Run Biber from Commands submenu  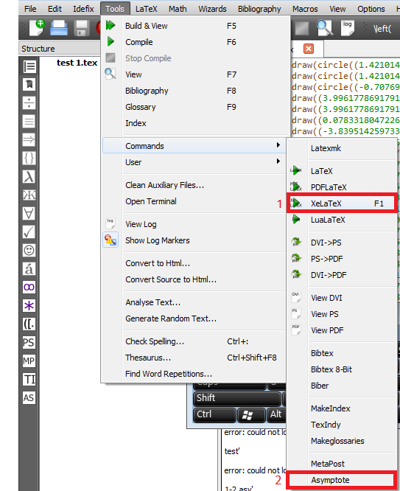[x=342, y=386]
